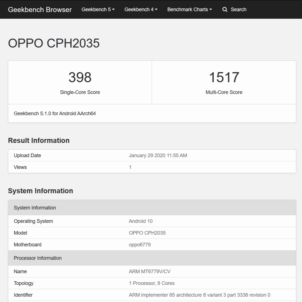Click the System Information table header row

coord(152,207)
